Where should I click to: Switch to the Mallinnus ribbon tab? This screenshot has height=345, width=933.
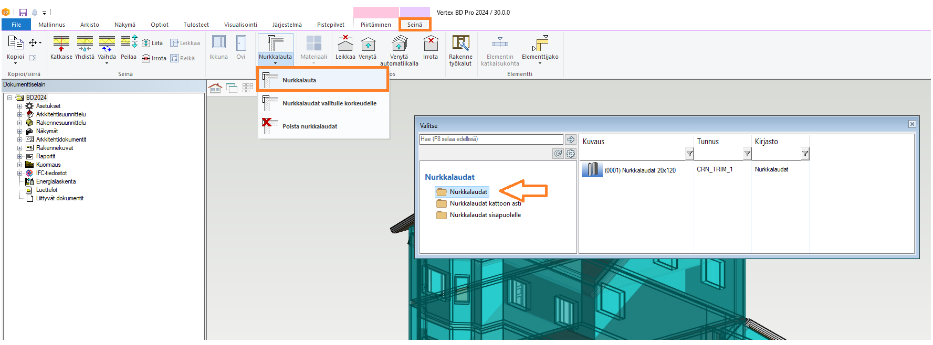pyautogui.click(x=51, y=25)
